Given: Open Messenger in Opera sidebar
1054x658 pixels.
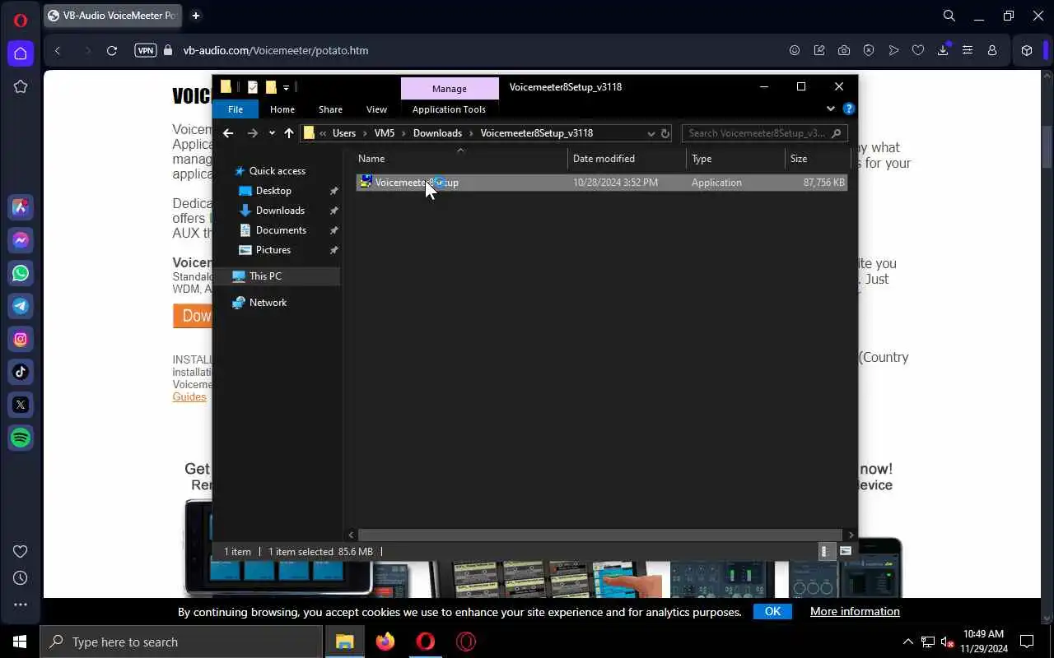Looking at the screenshot, I should point(21,240).
